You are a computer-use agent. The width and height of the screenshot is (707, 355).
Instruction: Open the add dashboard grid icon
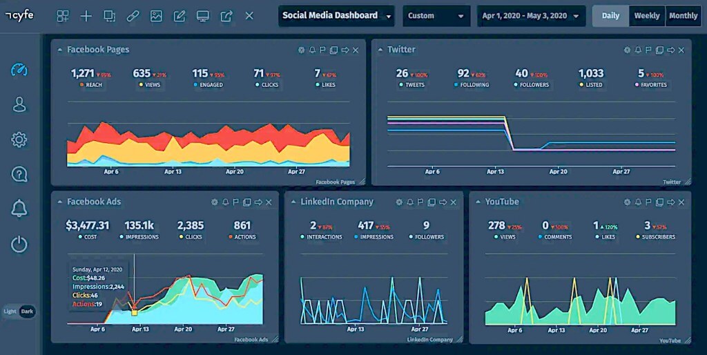pyautogui.click(x=63, y=17)
